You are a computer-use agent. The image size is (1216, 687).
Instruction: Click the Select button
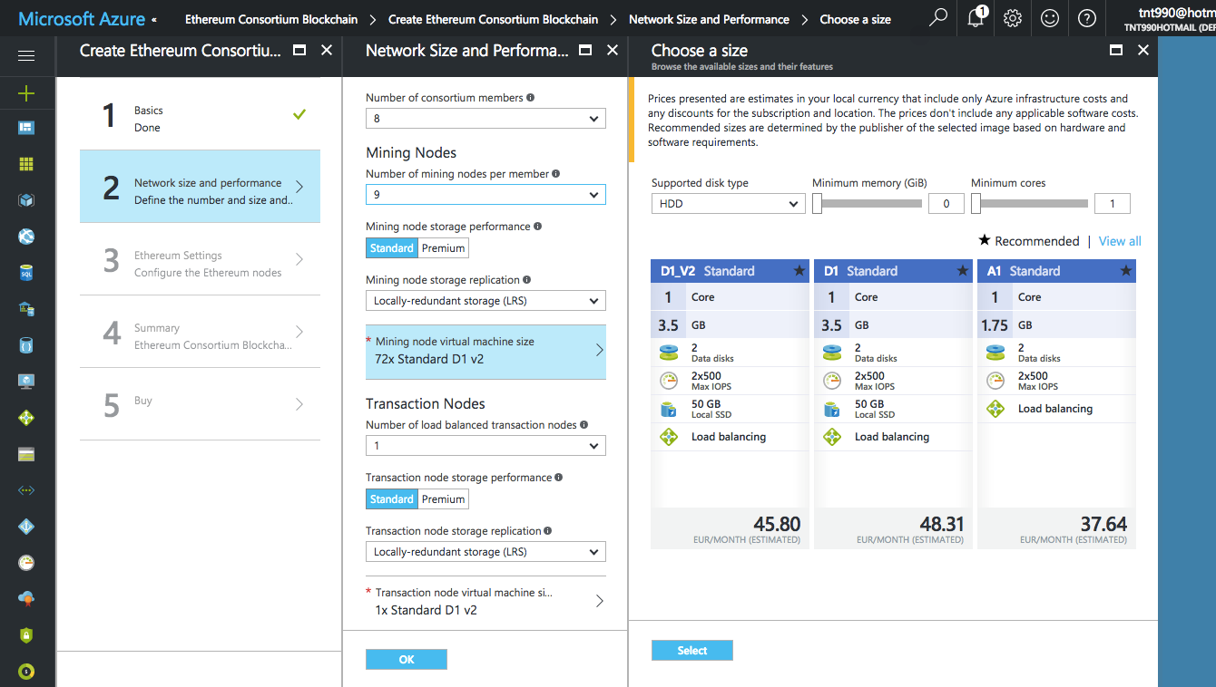(x=692, y=651)
